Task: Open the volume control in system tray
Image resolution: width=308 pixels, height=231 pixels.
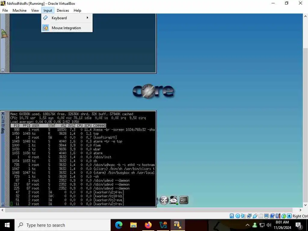Action: coord(269,225)
